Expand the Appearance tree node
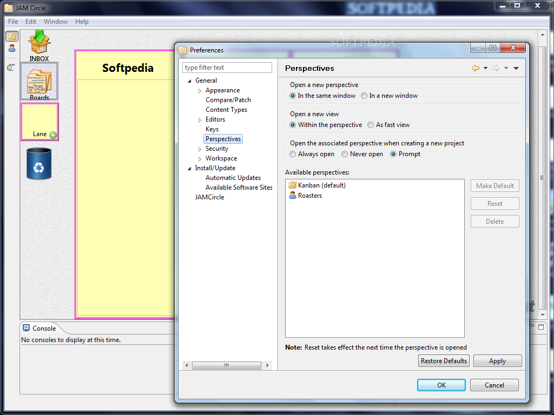This screenshot has width=554, height=415. tap(200, 91)
